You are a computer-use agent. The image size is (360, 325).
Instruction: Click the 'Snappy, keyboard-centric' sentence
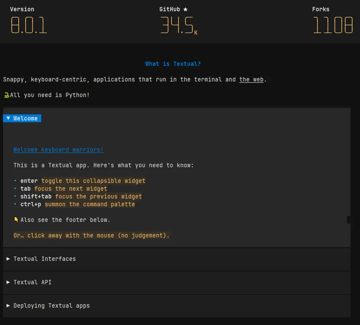tap(135, 79)
